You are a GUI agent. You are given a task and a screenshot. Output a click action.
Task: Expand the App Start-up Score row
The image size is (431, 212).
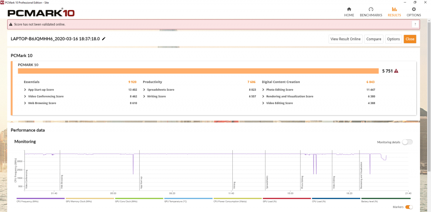[25, 90]
